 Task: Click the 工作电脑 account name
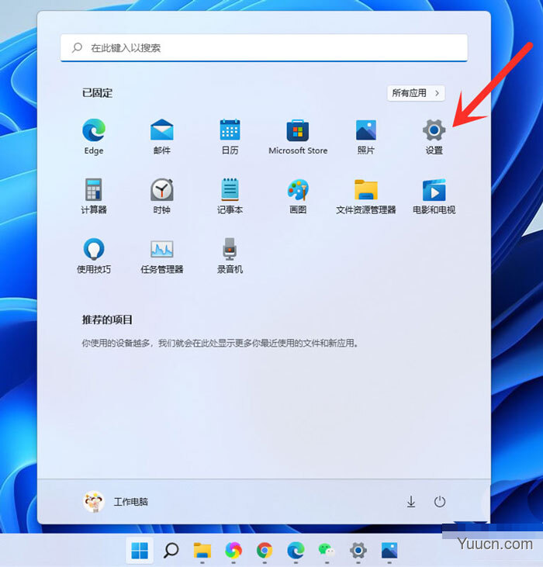point(131,502)
